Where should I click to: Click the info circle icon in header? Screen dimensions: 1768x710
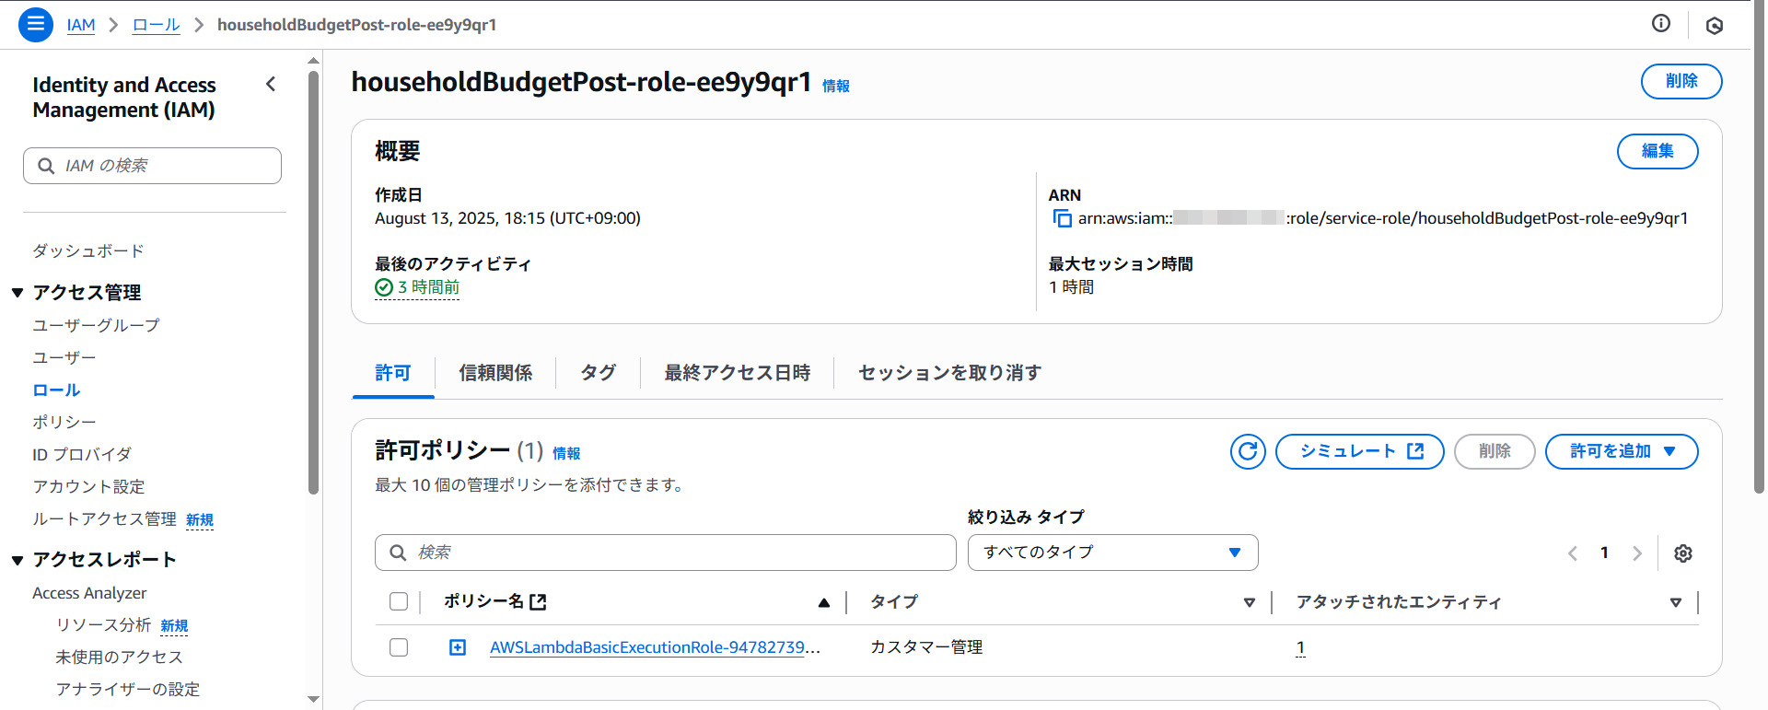point(1660,24)
